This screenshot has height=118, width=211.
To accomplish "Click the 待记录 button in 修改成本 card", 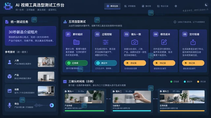I will tap(164, 63).
